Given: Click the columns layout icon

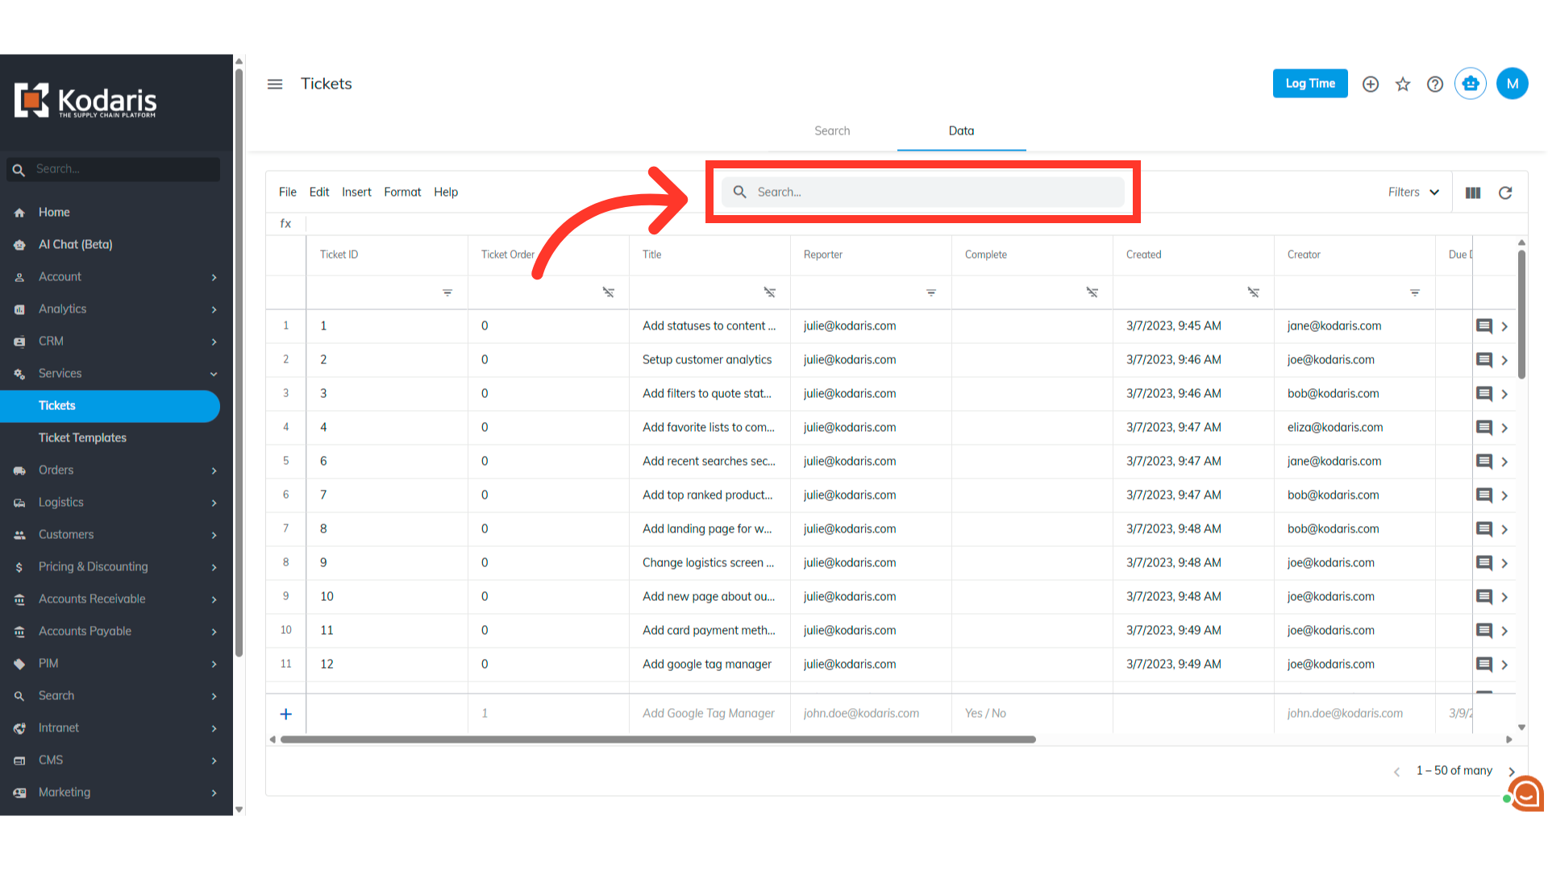Looking at the screenshot, I should [1473, 193].
